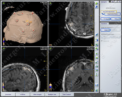This screenshot has width=122, height=97.
Task: Click the Next button
Action: 116,19
